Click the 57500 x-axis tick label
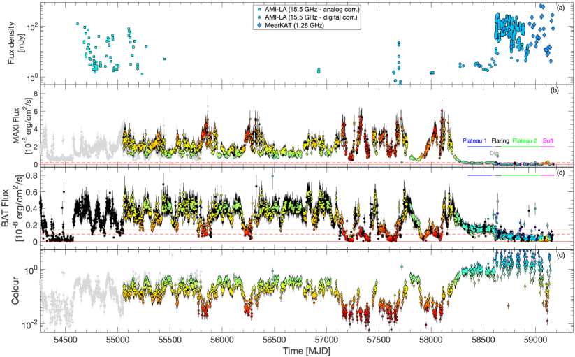The width and height of the screenshot is (575, 357). point(379,340)
